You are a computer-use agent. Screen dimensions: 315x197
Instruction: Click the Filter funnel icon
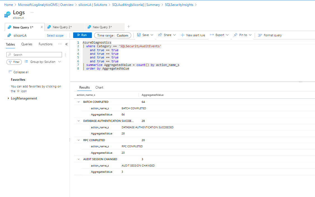(10, 62)
